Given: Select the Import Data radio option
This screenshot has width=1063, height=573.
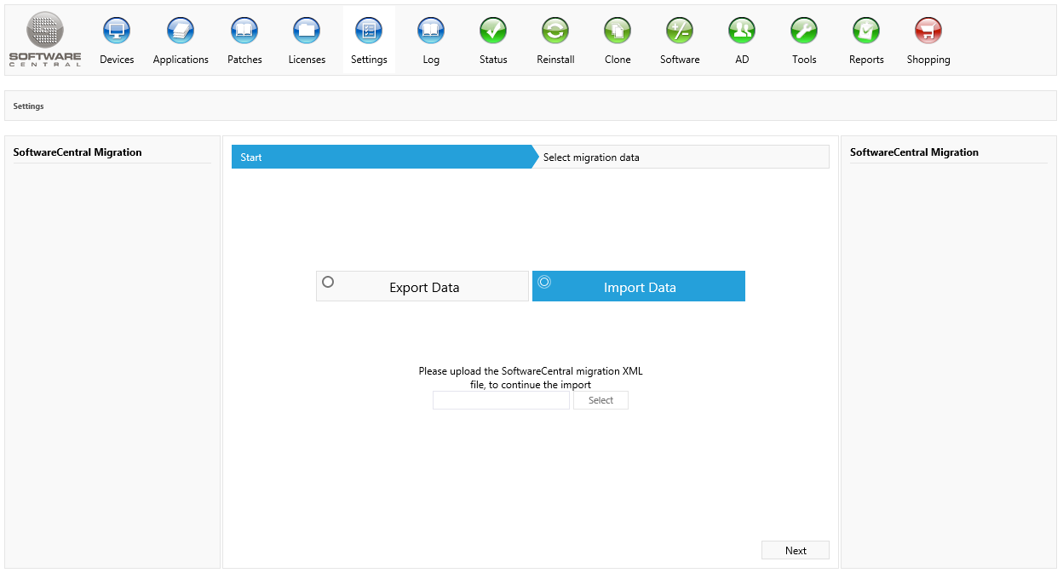Looking at the screenshot, I should point(544,282).
